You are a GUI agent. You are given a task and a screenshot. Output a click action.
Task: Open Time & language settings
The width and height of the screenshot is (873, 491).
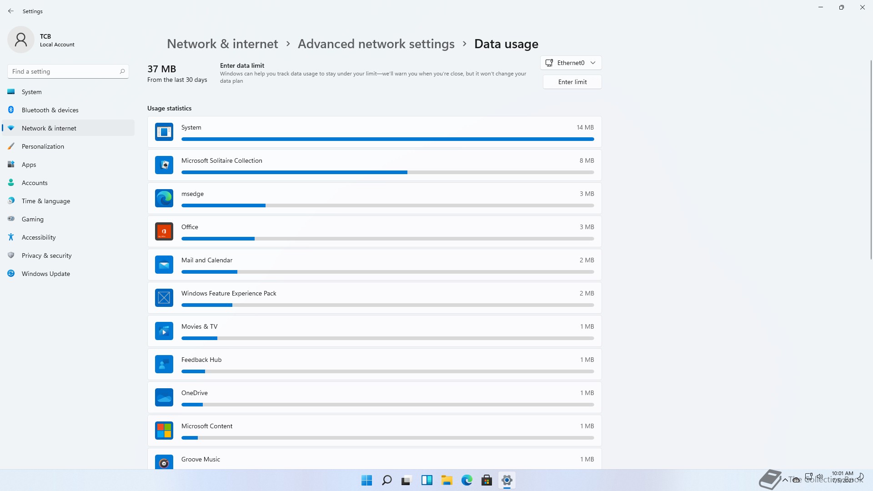pyautogui.click(x=68, y=201)
